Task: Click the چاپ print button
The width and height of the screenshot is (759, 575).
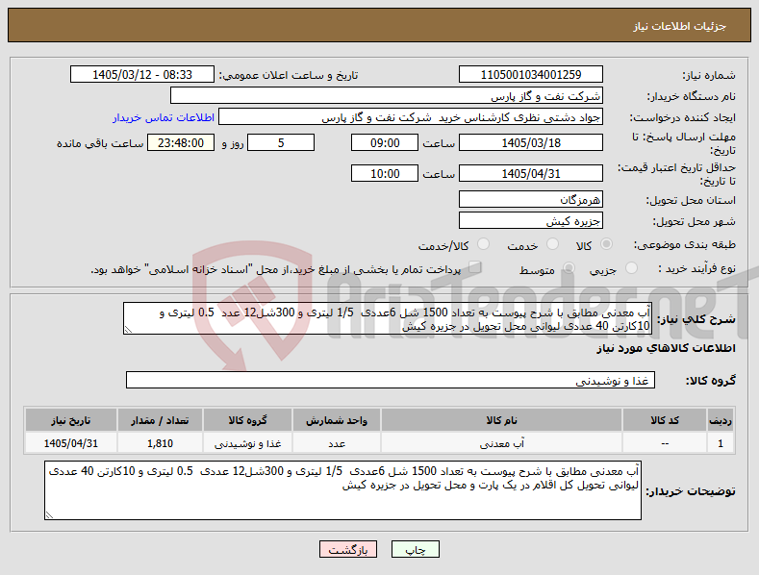Action: (x=416, y=550)
